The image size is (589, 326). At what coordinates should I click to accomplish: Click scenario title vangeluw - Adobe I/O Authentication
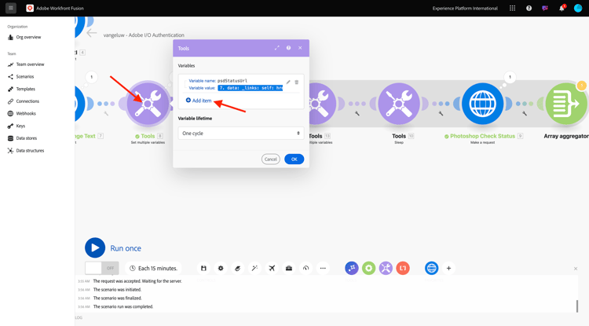pos(144,35)
